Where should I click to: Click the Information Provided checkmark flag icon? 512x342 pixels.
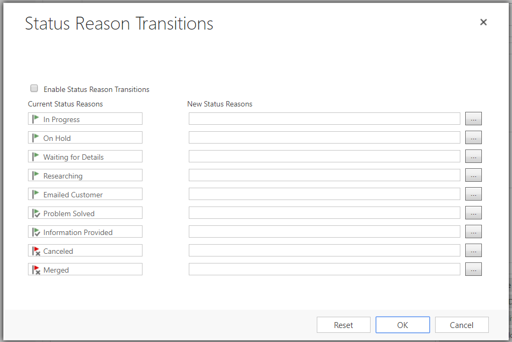(36, 232)
